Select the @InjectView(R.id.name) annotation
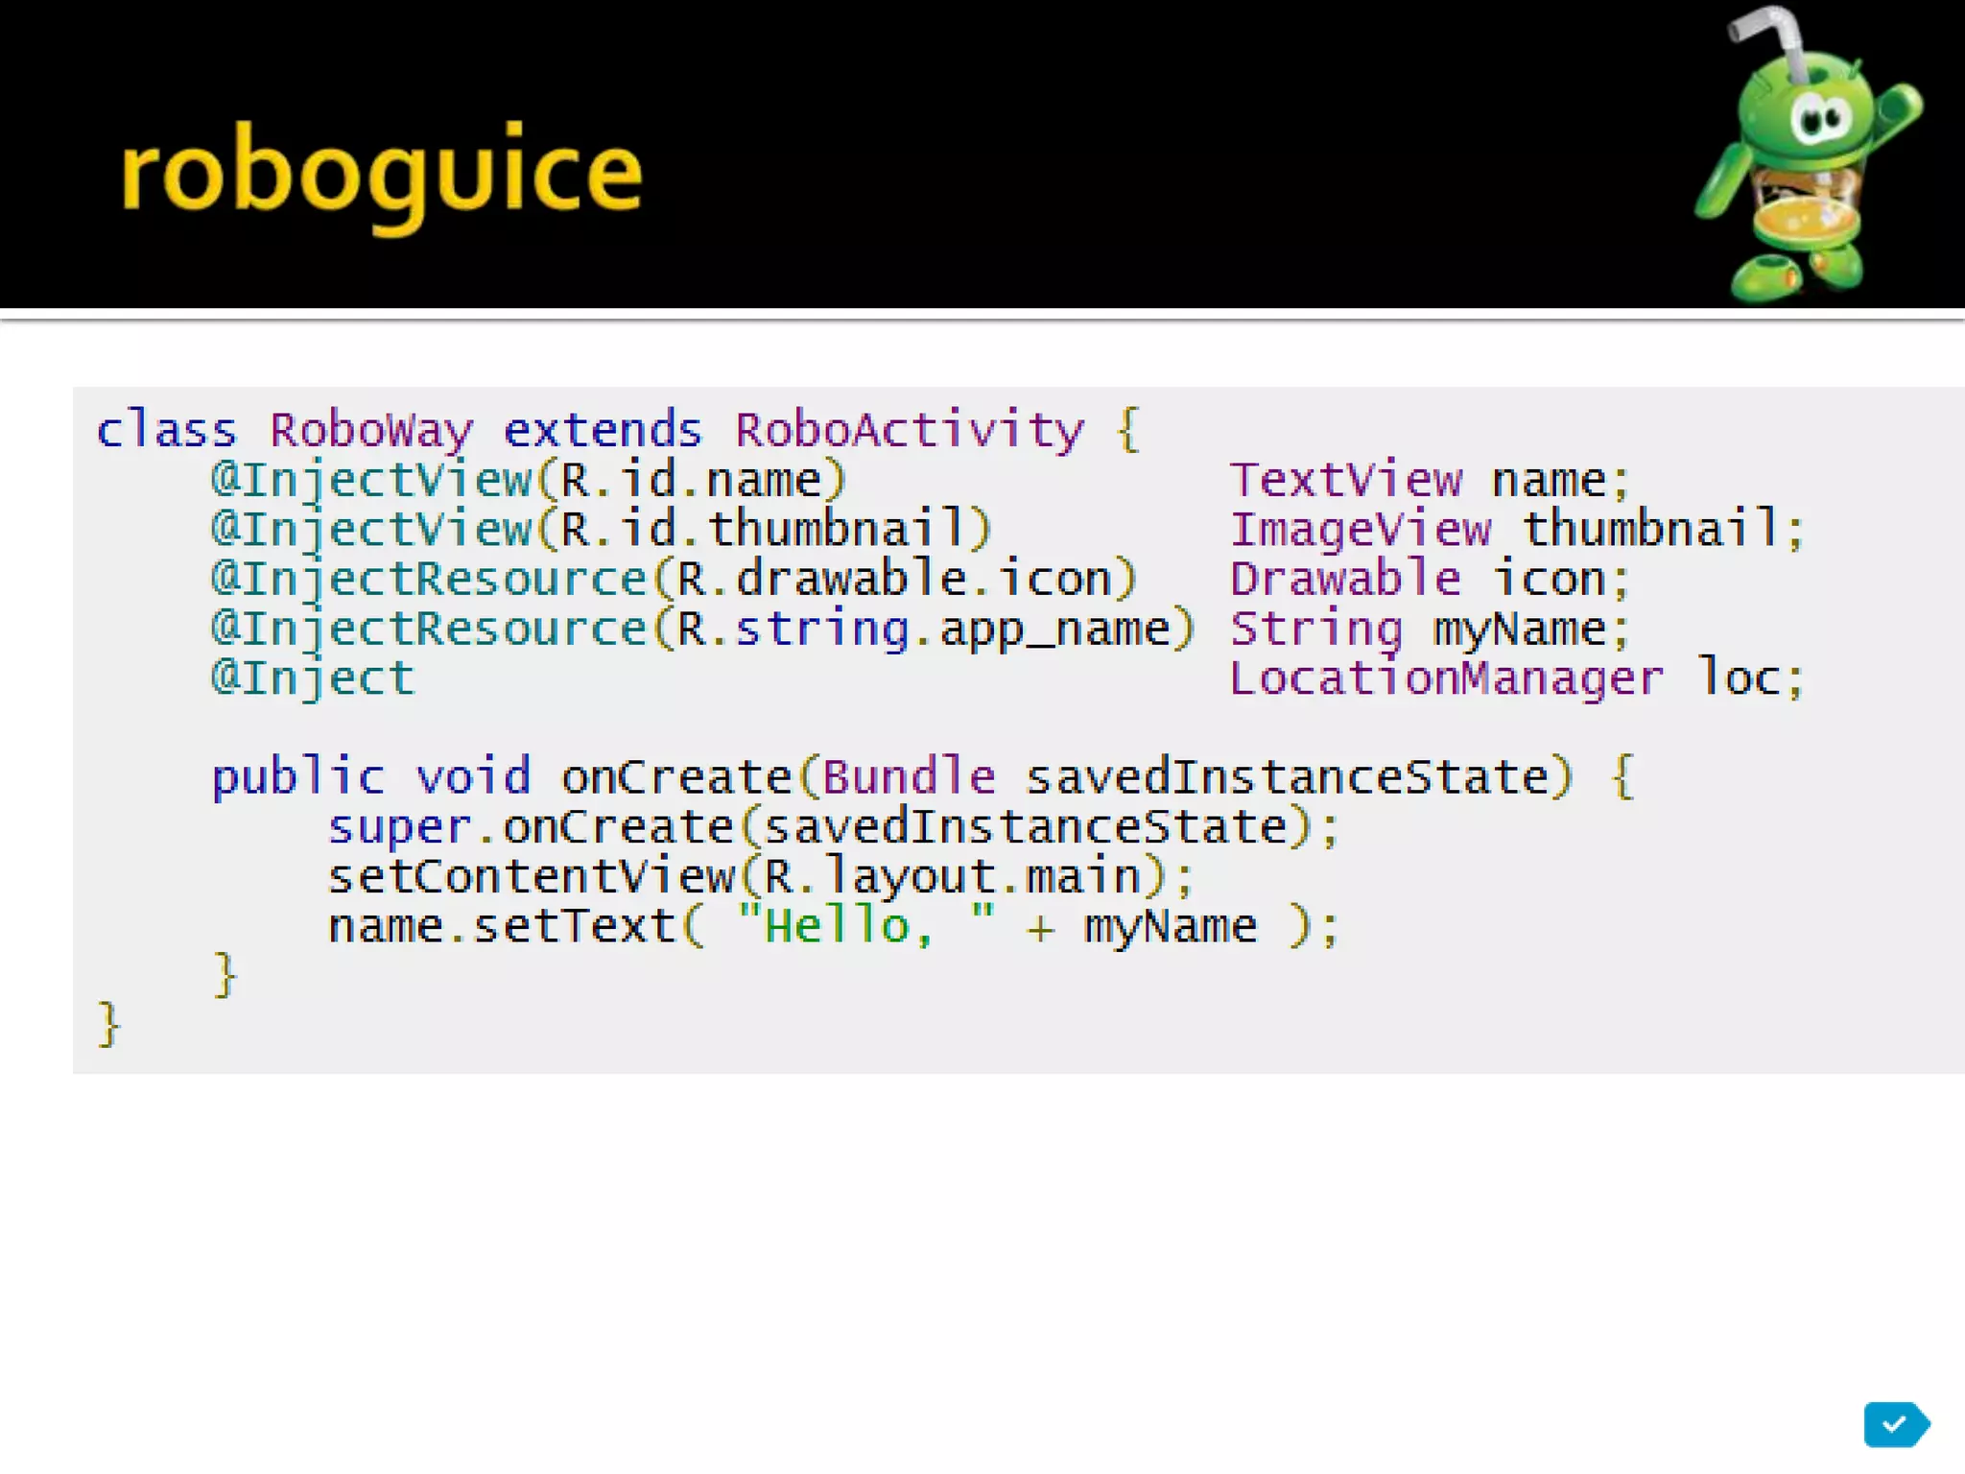1965x1474 pixels. coord(528,480)
